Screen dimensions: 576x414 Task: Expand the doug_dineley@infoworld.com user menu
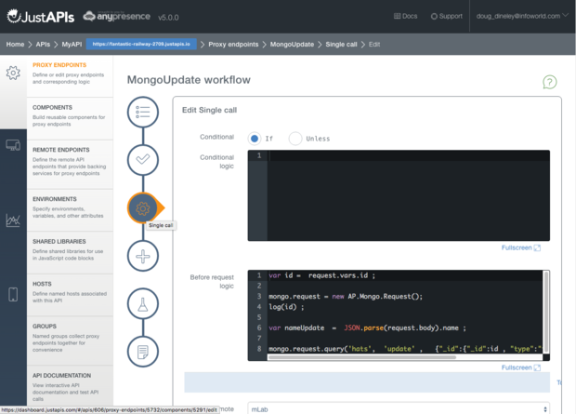click(x=522, y=16)
